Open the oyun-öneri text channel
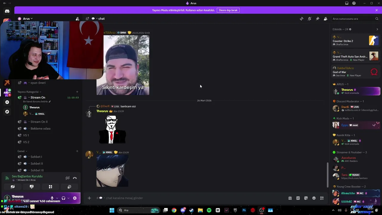The image size is (382, 215). point(38,83)
